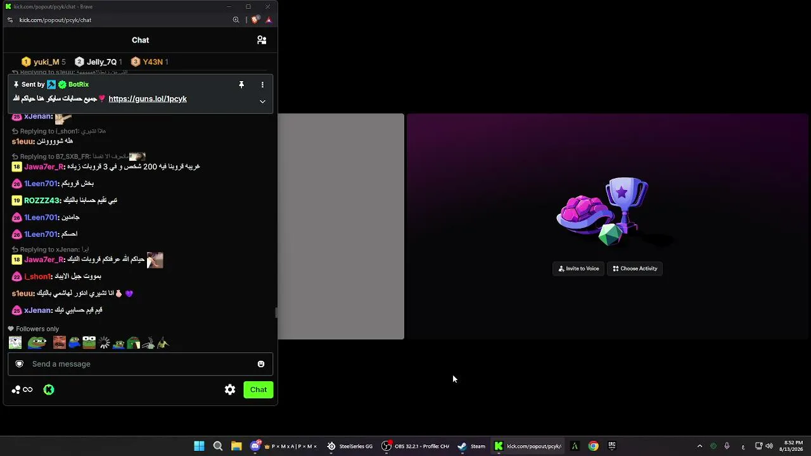
Task: Click the username ROZZZ43 in chat
Action: pyautogui.click(x=42, y=200)
